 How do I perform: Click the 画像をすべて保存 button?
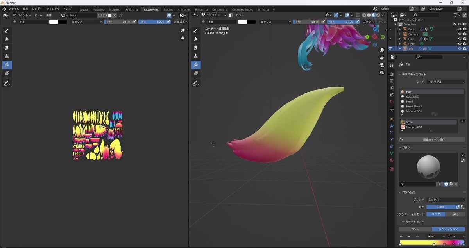point(432,139)
